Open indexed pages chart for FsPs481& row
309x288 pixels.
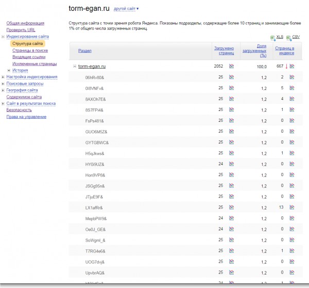click(292, 120)
